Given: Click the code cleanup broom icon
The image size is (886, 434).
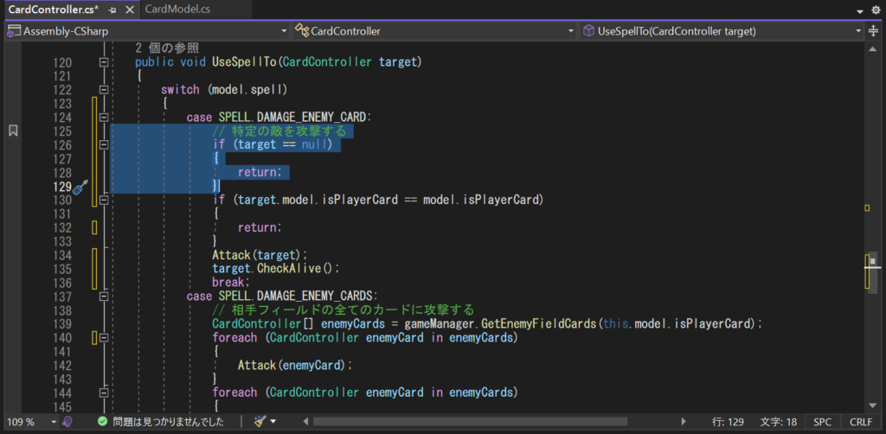Looking at the screenshot, I should pos(260,421).
